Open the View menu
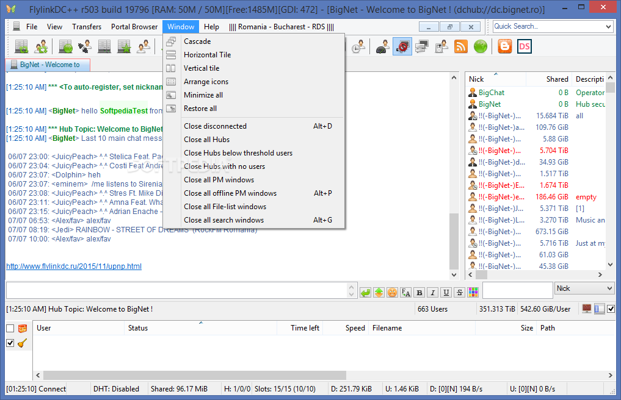621x400 pixels. click(x=55, y=26)
